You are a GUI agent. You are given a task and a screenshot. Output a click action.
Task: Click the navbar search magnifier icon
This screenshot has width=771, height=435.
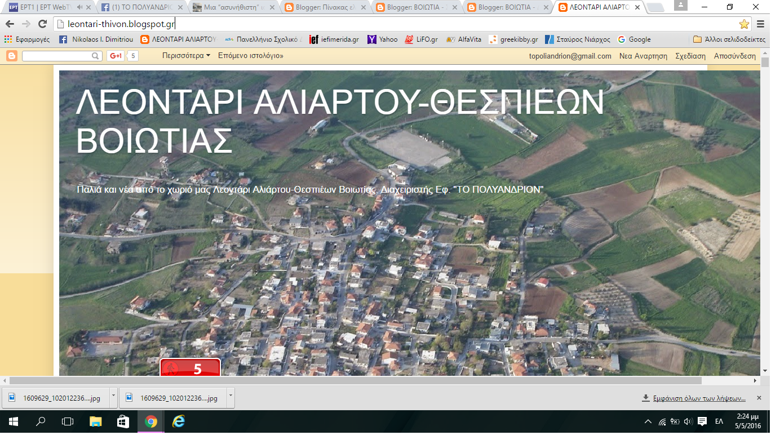(96, 56)
